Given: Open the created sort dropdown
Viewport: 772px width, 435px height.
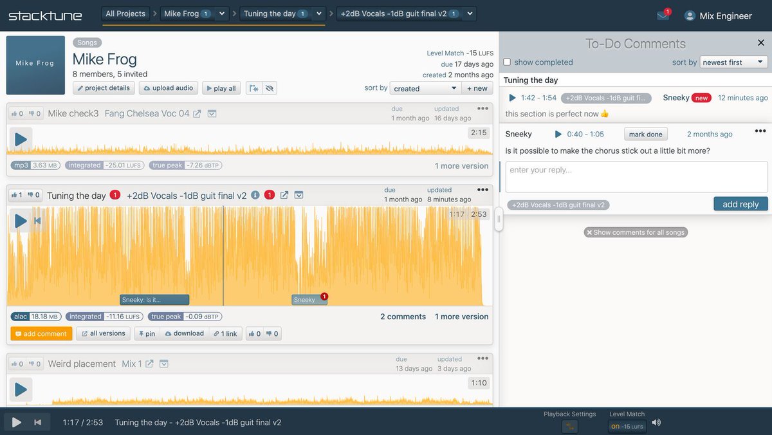Looking at the screenshot, I should (x=425, y=88).
